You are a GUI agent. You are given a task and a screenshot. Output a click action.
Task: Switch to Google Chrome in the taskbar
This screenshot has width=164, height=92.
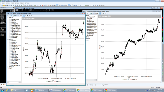coord(110,90)
